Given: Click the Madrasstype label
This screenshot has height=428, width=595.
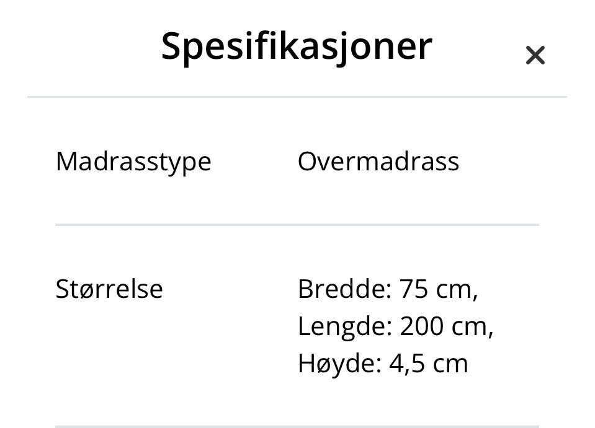Looking at the screenshot, I should click(x=133, y=161).
